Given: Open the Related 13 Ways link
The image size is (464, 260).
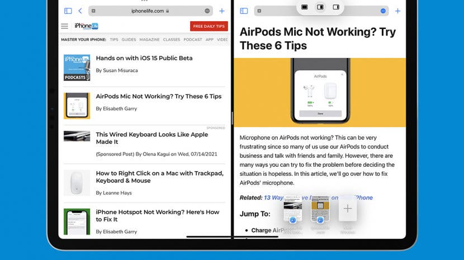Looking at the screenshot, I should click(x=318, y=198).
